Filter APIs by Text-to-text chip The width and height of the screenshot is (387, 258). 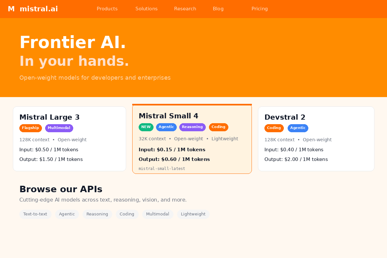pos(35,214)
